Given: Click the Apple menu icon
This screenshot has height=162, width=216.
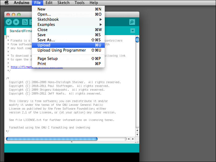Looking at the screenshot, I should pyautogui.click(x=7, y=3).
